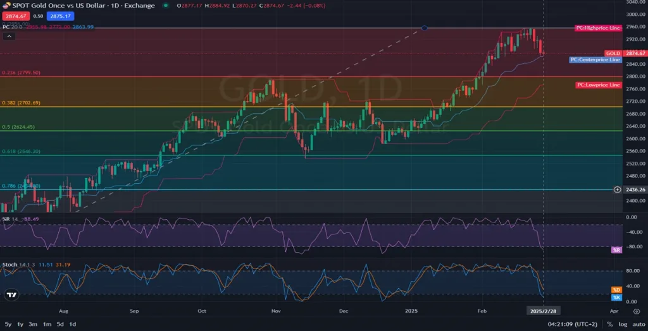
Task: Click the TradingView logo
Action: 11,295
